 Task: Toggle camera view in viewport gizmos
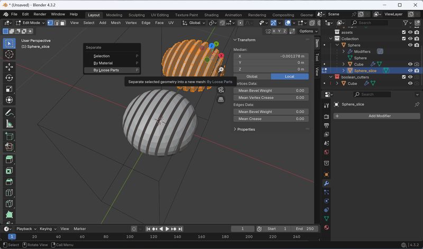[221, 89]
